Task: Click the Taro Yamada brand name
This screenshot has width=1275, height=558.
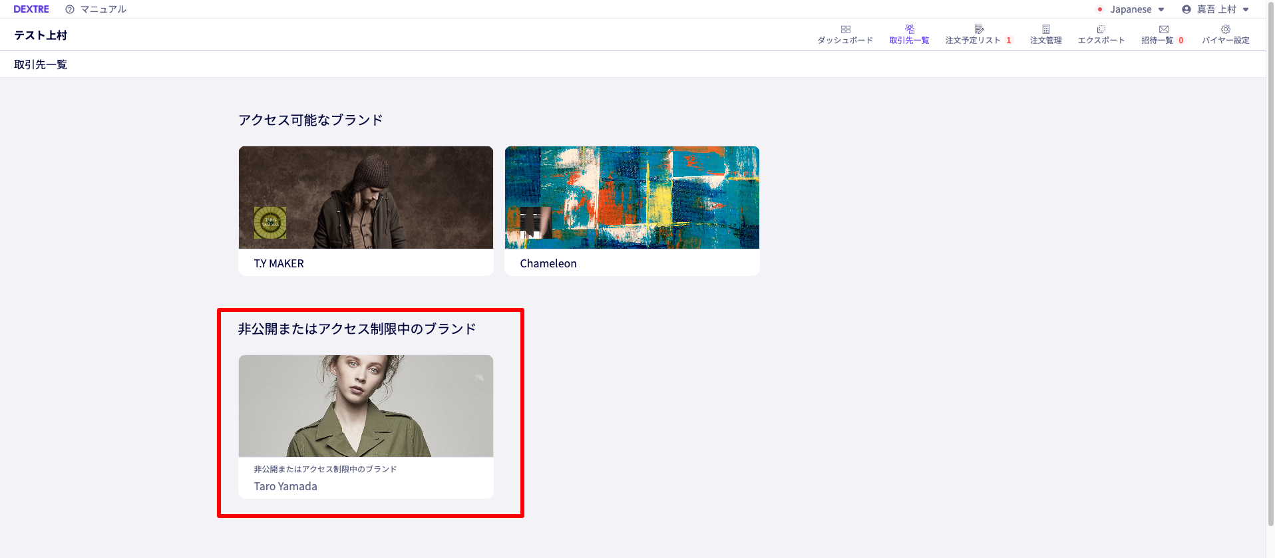Action: pyautogui.click(x=285, y=486)
